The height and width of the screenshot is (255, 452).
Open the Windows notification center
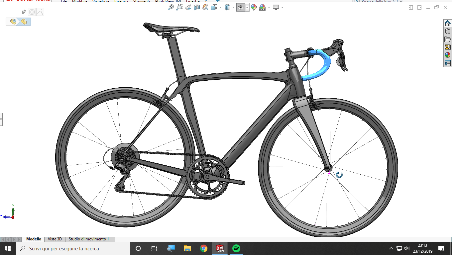[441, 248]
